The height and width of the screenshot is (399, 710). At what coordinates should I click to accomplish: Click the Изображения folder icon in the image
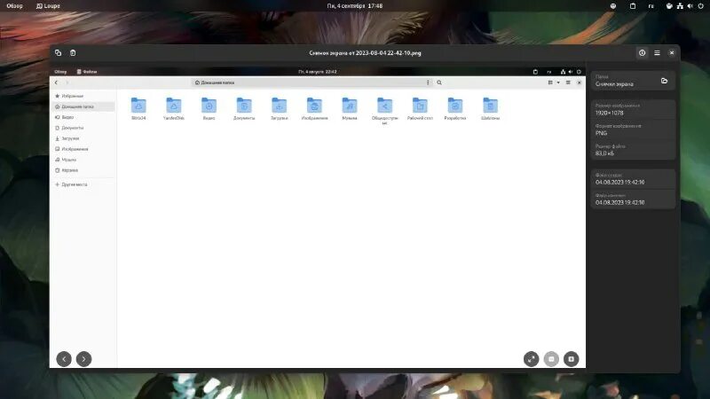coord(314,106)
